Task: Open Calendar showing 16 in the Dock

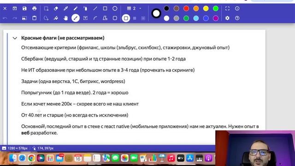Action: pyautogui.click(x=78, y=158)
